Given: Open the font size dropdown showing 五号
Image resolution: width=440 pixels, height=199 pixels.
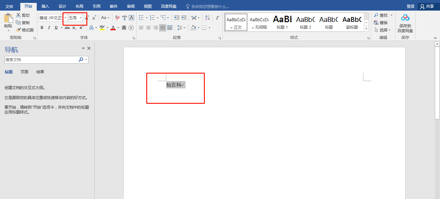Looking at the screenshot, I should [x=81, y=18].
